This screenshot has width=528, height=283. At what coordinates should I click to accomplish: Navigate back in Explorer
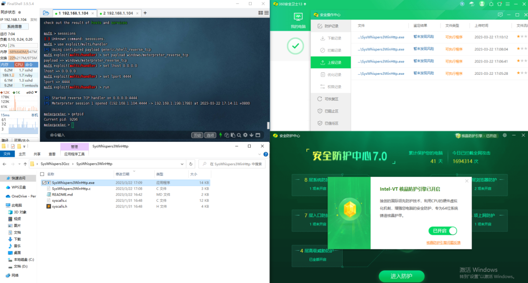[4, 164]
